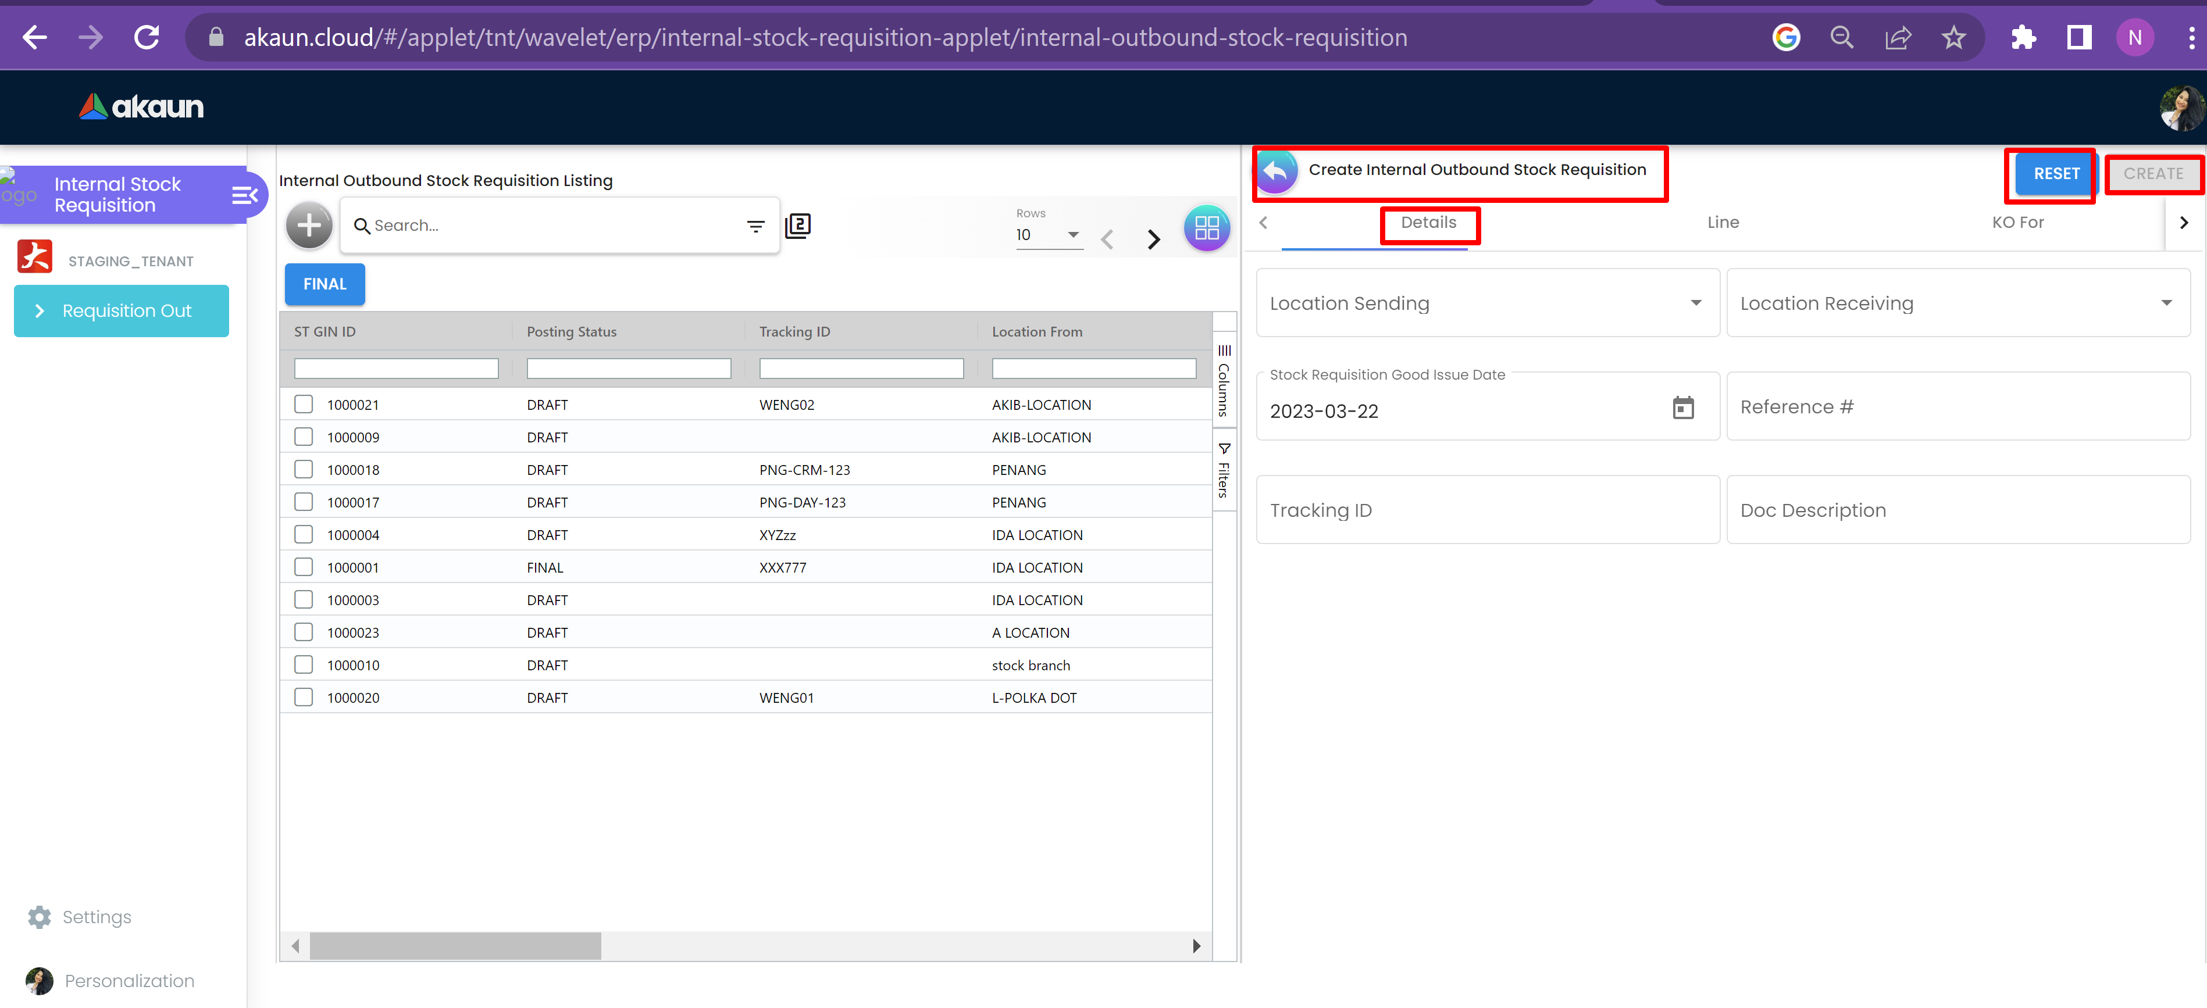
Task: Click the plus icon to add requisition
Action: (308, 226)
